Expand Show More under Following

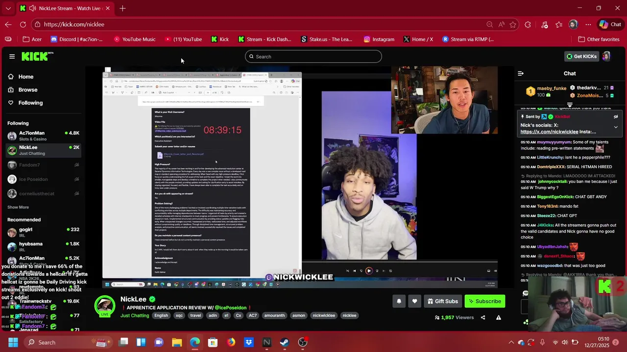pos(18,207)
